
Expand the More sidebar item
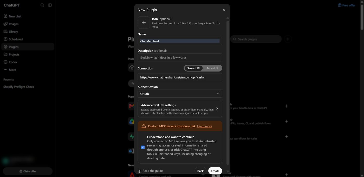(28, 70)
